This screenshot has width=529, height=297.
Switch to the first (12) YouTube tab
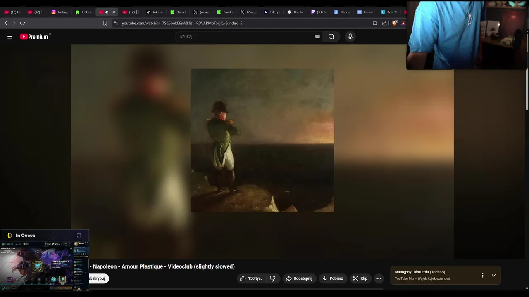[x=12, y=12]
